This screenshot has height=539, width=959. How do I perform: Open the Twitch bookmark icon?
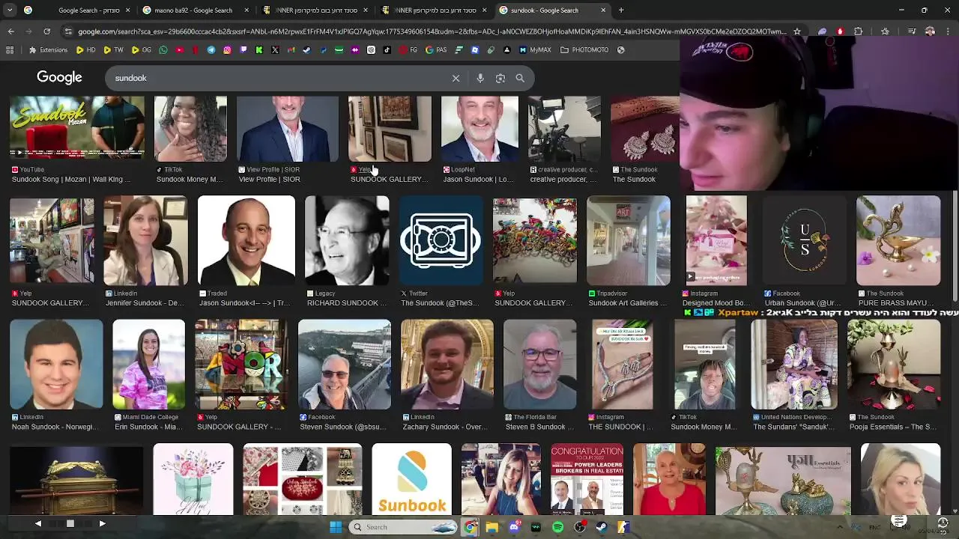point(243,50)
